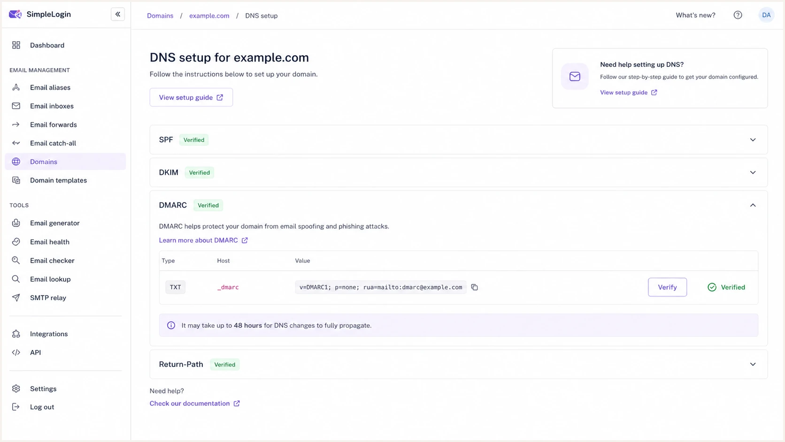
Task: Click the Email forwards arrow icon
Action: point(16,124)
